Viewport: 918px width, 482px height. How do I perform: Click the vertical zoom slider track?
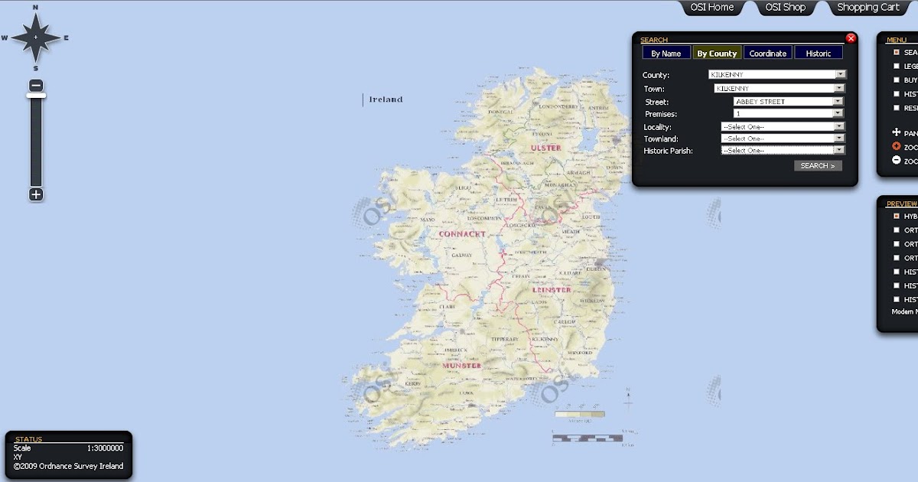pos(36,142)
